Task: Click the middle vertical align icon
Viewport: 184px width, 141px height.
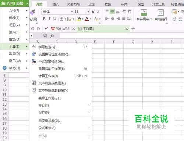Action: [x=112, y=11]
